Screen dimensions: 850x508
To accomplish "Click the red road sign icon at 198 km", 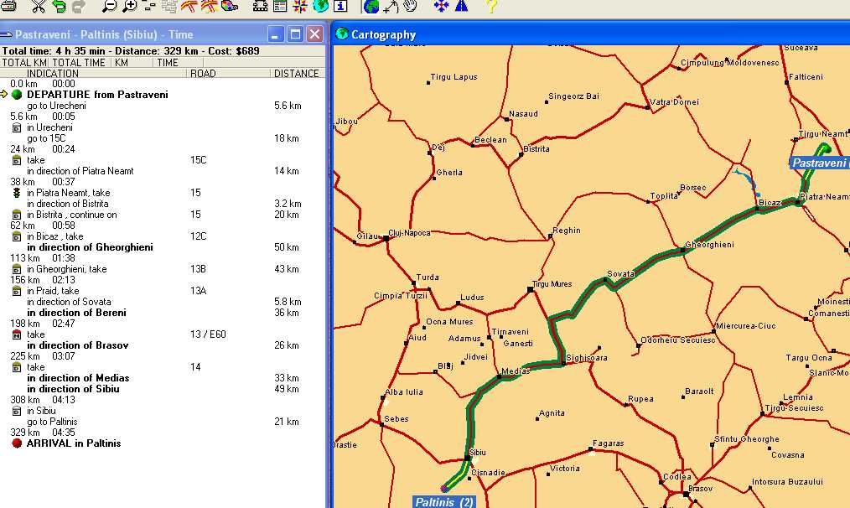I will 17,334.
